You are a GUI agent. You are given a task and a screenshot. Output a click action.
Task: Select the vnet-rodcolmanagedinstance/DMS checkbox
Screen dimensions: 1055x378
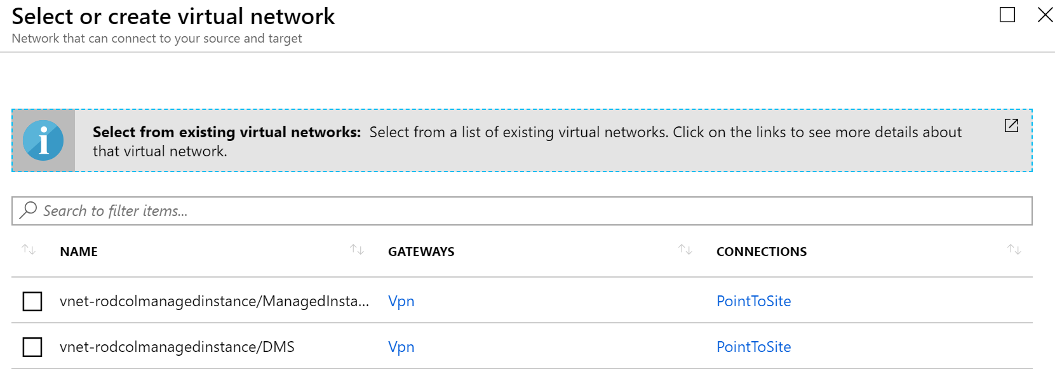[x=32, y=347]
